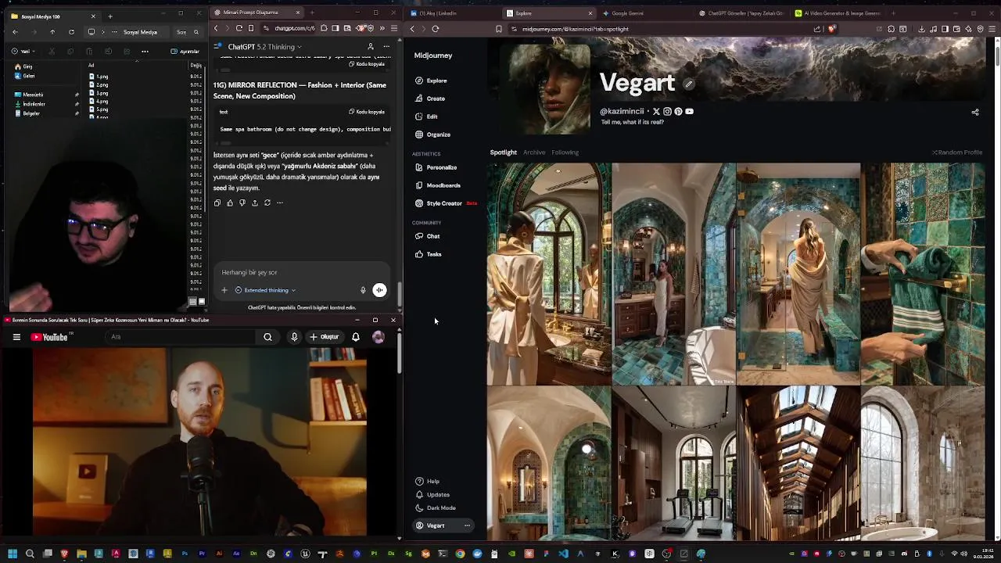Open Moodboards in Midjourney sidebar
Image resolution: width=1001 pixels, height=563 pixels.
pyautogui.click(x=437, y=185)
